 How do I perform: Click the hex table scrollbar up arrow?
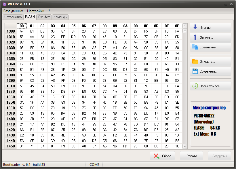(185, 26)
